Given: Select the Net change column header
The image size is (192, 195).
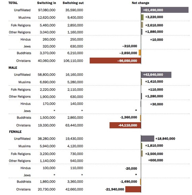Looking at the screenshot, I should point(140,3).
